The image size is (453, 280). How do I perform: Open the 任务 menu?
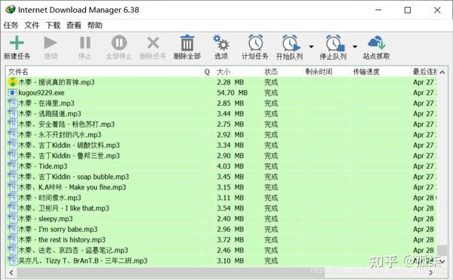point(11,26)
